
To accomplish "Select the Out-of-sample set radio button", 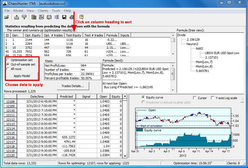I will 8,64.
